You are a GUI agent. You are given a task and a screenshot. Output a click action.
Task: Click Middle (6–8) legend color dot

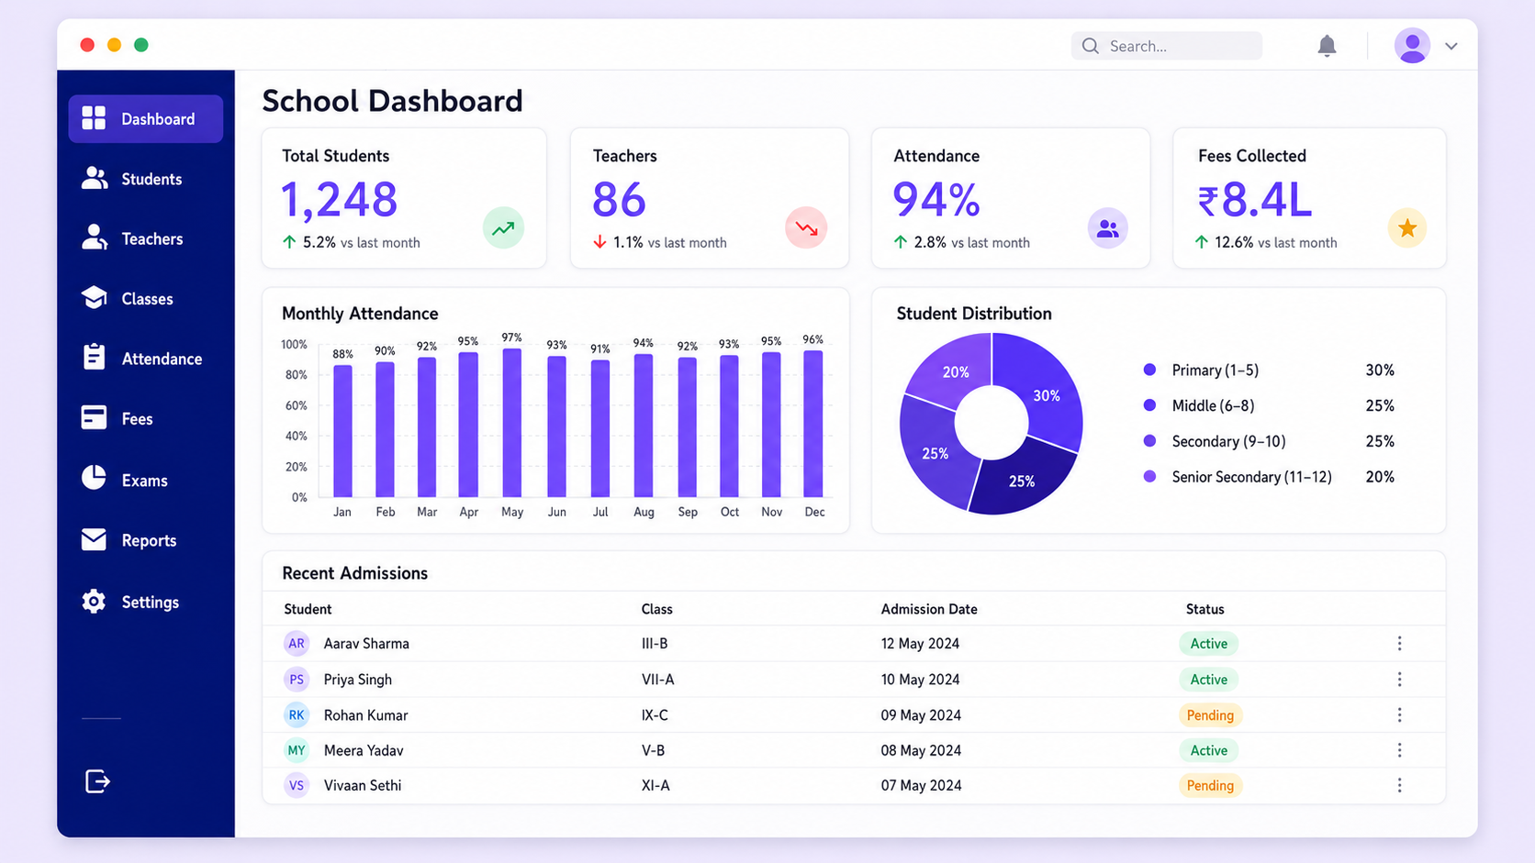coord(1149,404)
